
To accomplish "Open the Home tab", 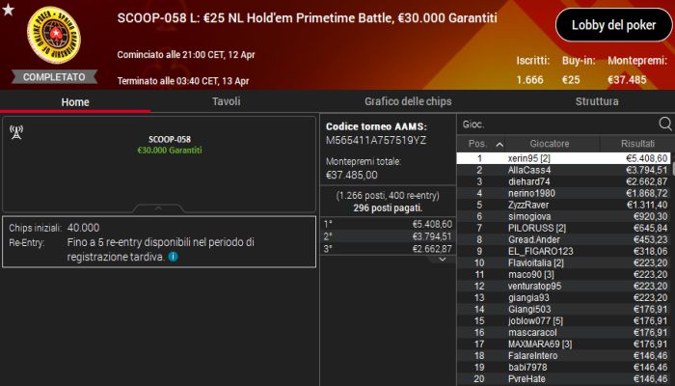I will (x=75, y=101).
